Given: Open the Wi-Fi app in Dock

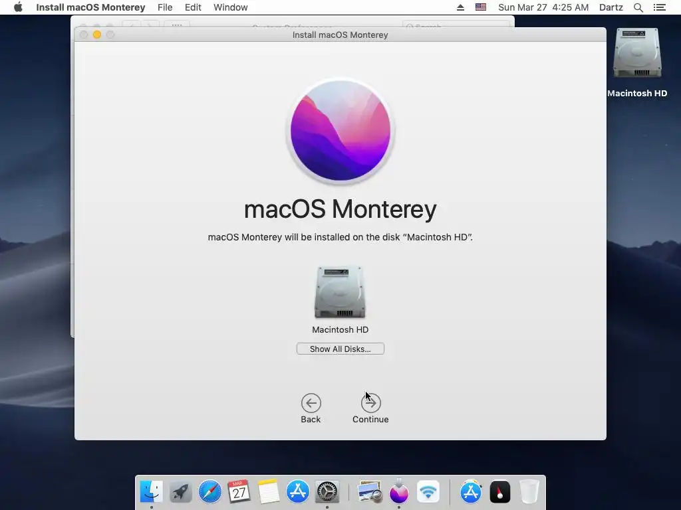Looking at the screenshot, I should click(428, 492).
